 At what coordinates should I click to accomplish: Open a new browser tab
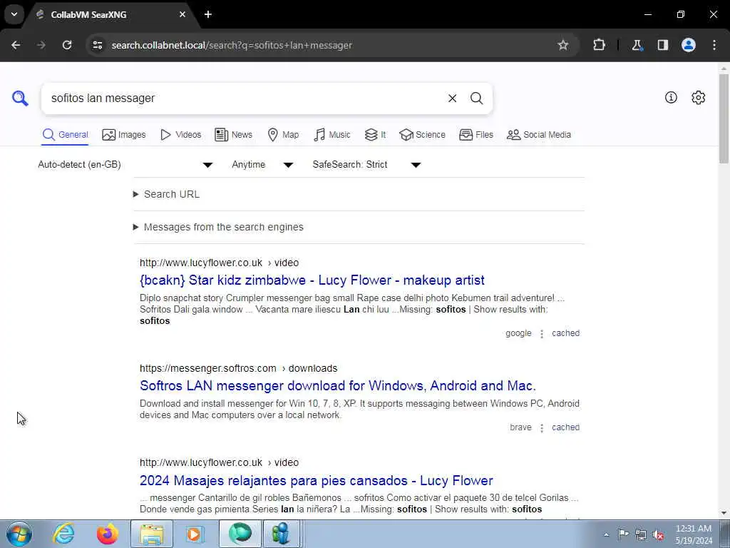[208, 14]
